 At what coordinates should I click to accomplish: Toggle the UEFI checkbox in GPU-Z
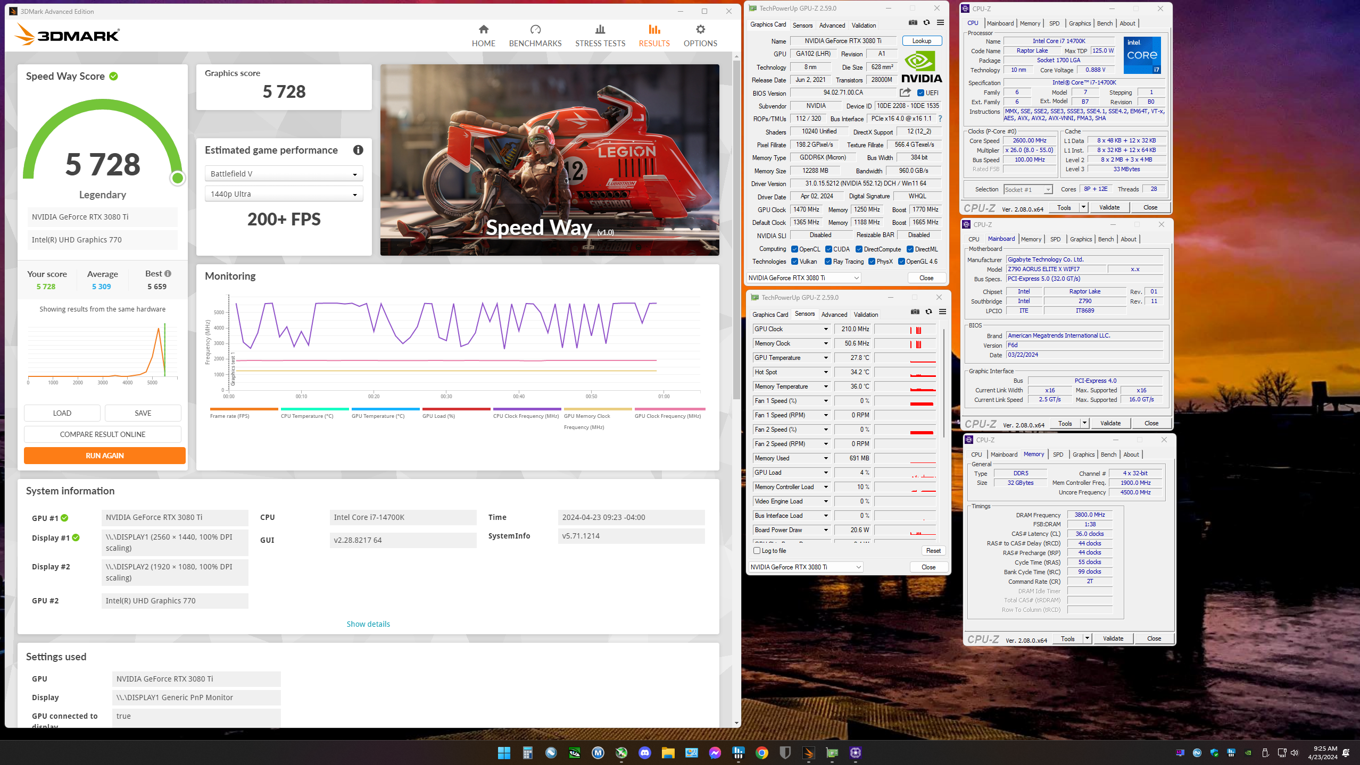tap(921, 93)
